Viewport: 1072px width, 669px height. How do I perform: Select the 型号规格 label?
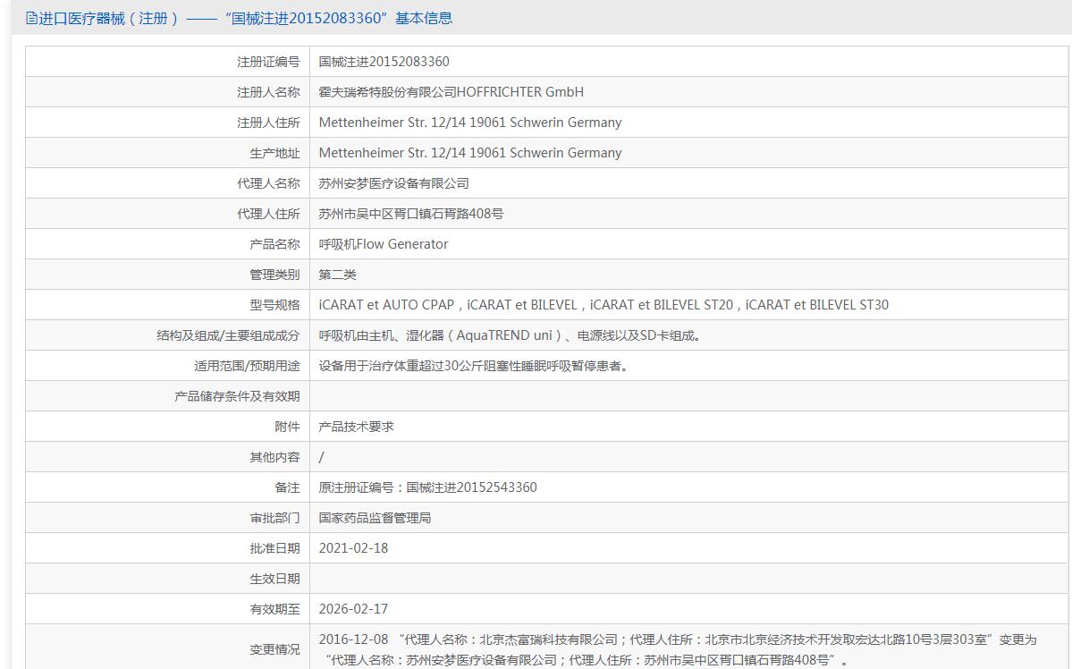(x=274, y=305)
